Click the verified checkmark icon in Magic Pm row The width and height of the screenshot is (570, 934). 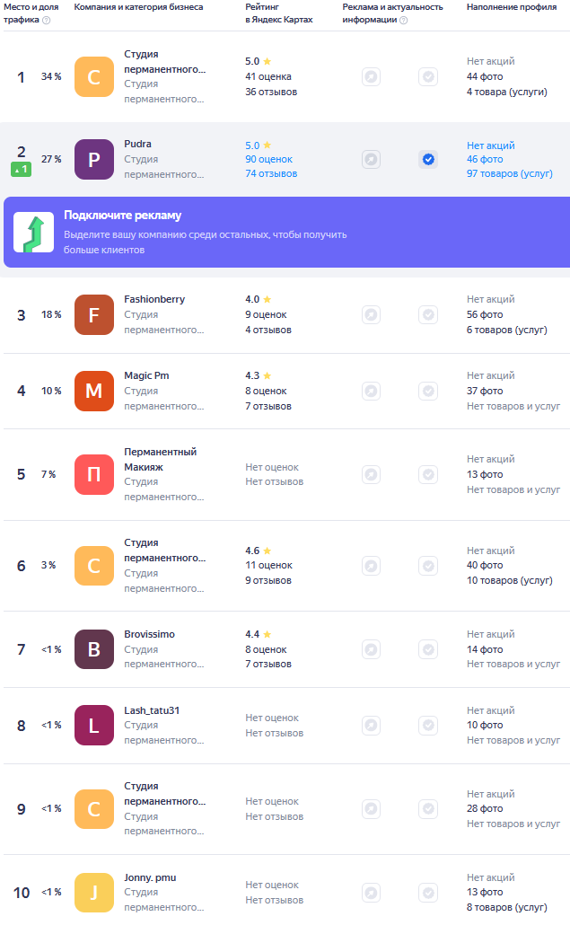(x=428, y=391)
